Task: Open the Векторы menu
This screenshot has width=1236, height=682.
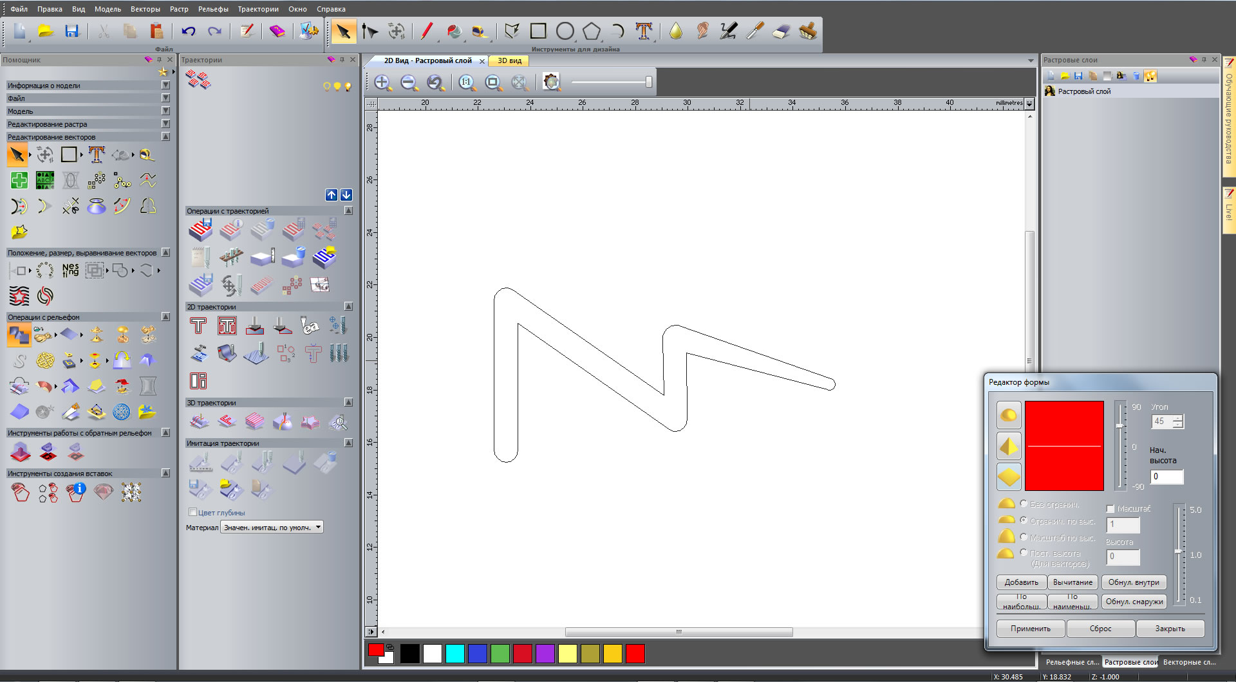Action: (145, 9)
